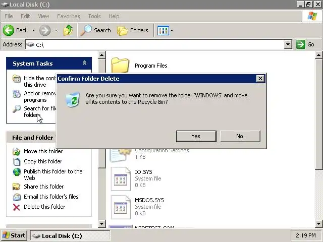The image size is (323, 242).
Task: Open the Help menu
Action: [114, 16]
